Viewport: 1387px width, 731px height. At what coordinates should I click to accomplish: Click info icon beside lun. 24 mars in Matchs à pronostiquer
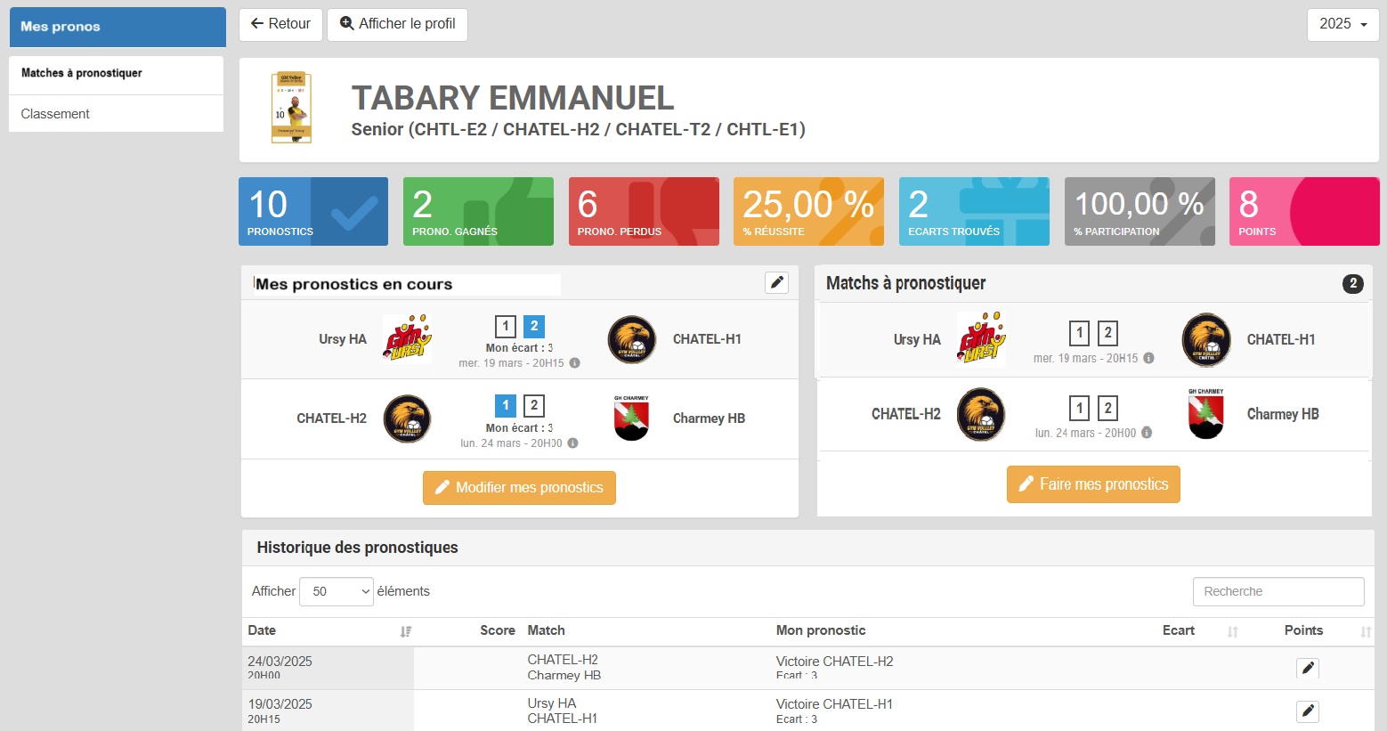point(1147,433)
